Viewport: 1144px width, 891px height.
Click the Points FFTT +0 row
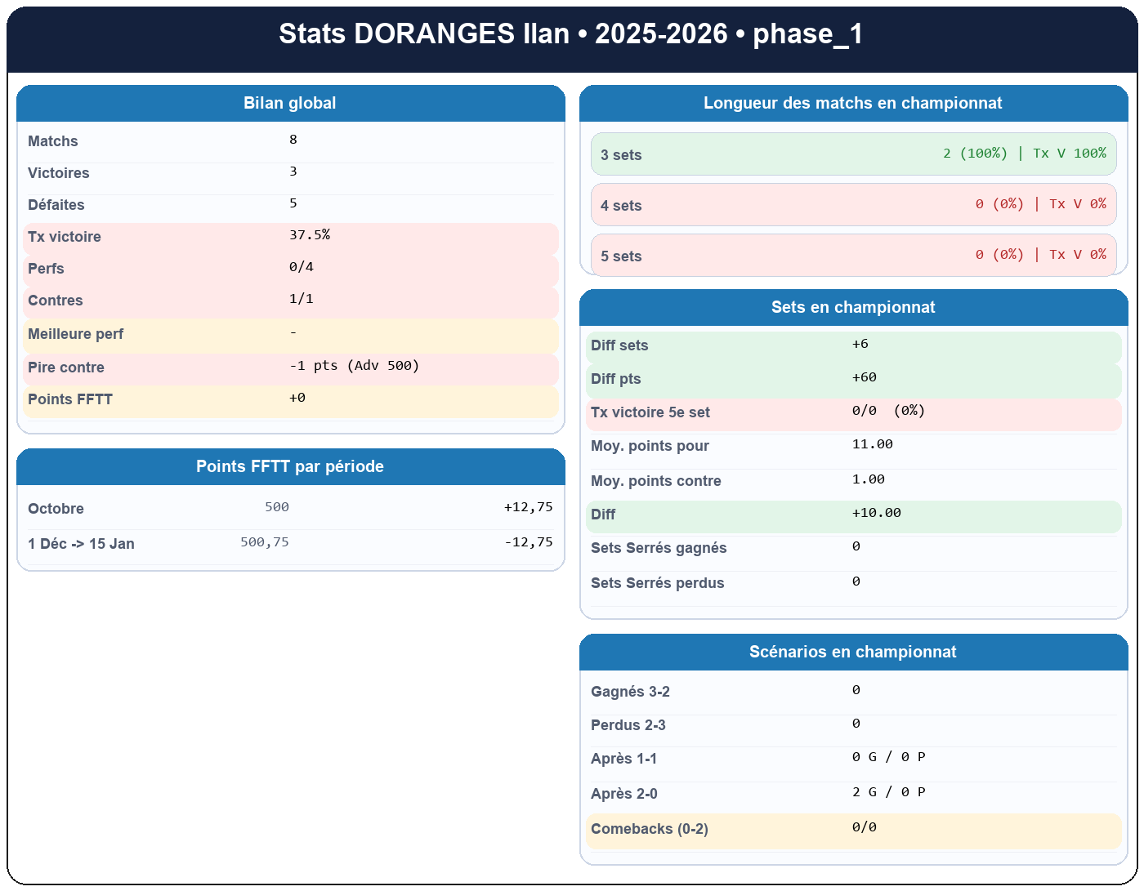(x=289, y=400)
